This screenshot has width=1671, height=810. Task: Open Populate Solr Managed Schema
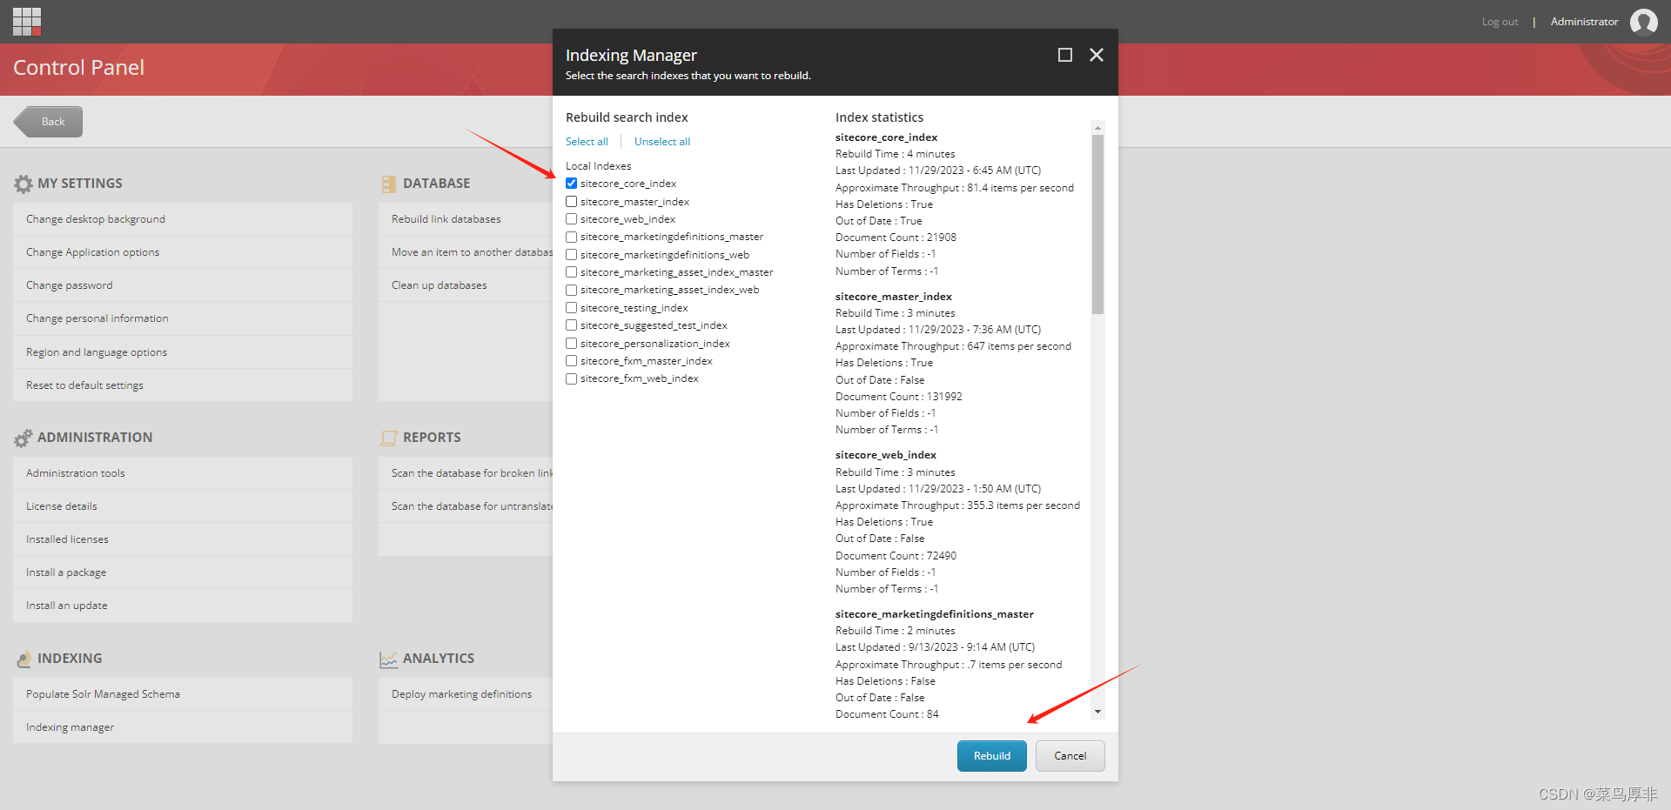183,694
